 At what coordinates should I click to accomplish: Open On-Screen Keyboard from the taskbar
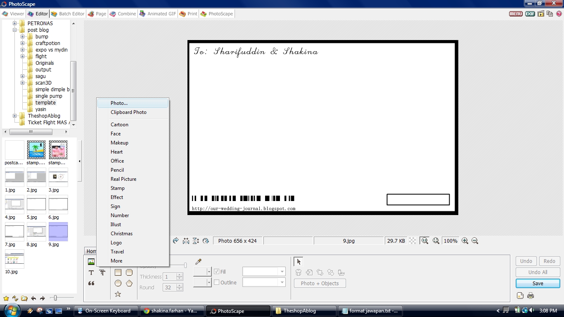[106, 311]
